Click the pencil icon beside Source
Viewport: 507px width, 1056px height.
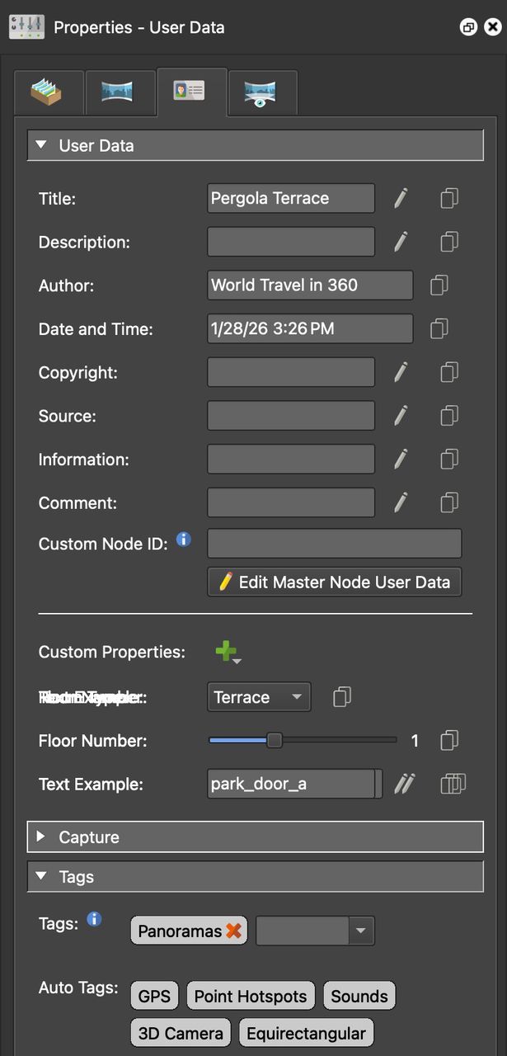[x=401, y=416]
